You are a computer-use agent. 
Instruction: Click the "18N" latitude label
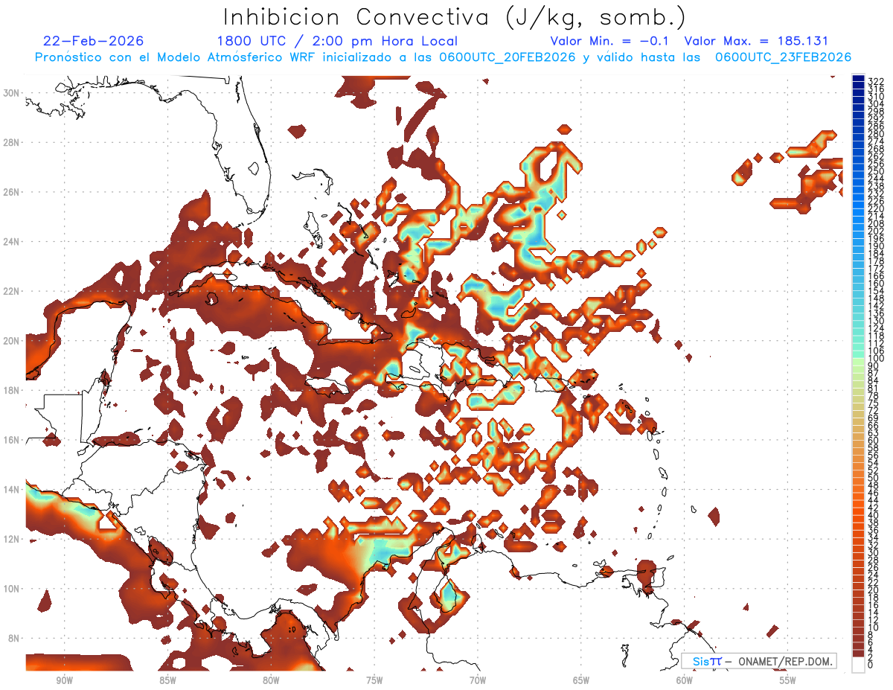click(x=12, y=390)
